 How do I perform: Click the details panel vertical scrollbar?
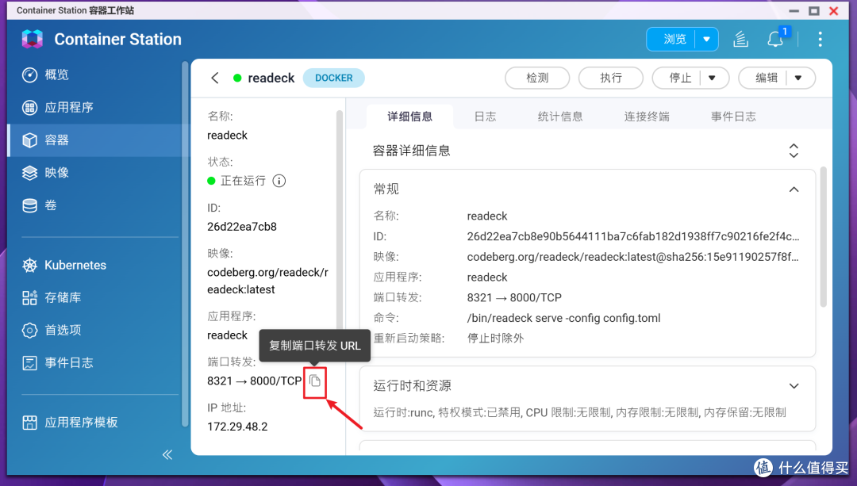point(823,237)
